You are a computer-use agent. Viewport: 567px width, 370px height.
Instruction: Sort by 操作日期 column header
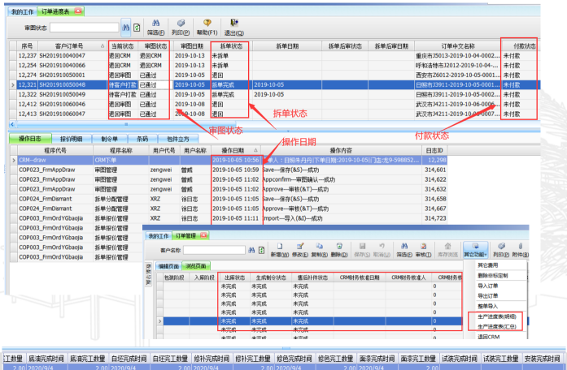(235, 150)
